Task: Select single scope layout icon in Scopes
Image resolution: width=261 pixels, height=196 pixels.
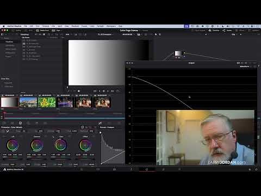Action: coord(238,63)
